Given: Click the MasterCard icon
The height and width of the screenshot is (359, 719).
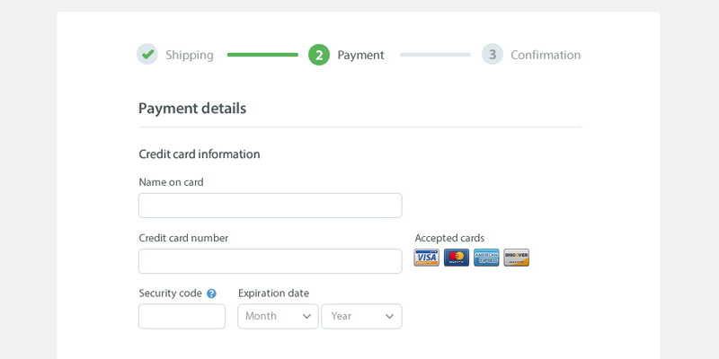Looking at the screenshot, I should 457,258.
